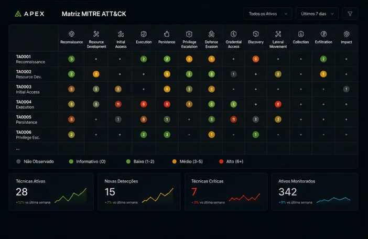Click the Médio (3-5) orange legend dot
Screen dimensions: 368x239
pos(175,161)
